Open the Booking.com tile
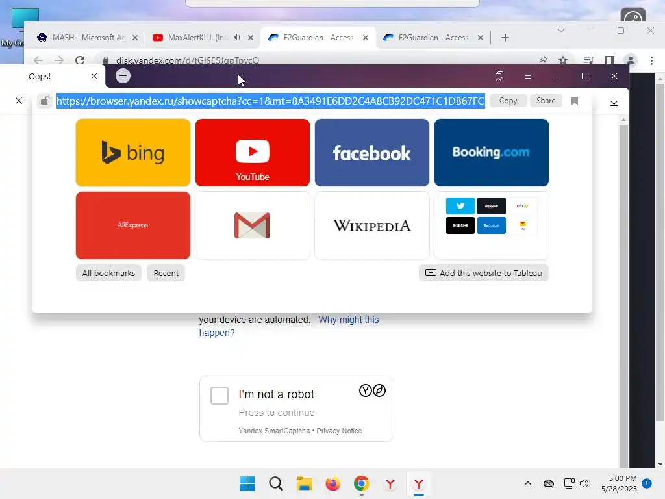This screenshot has height=499, width=665. coord(491,153)
